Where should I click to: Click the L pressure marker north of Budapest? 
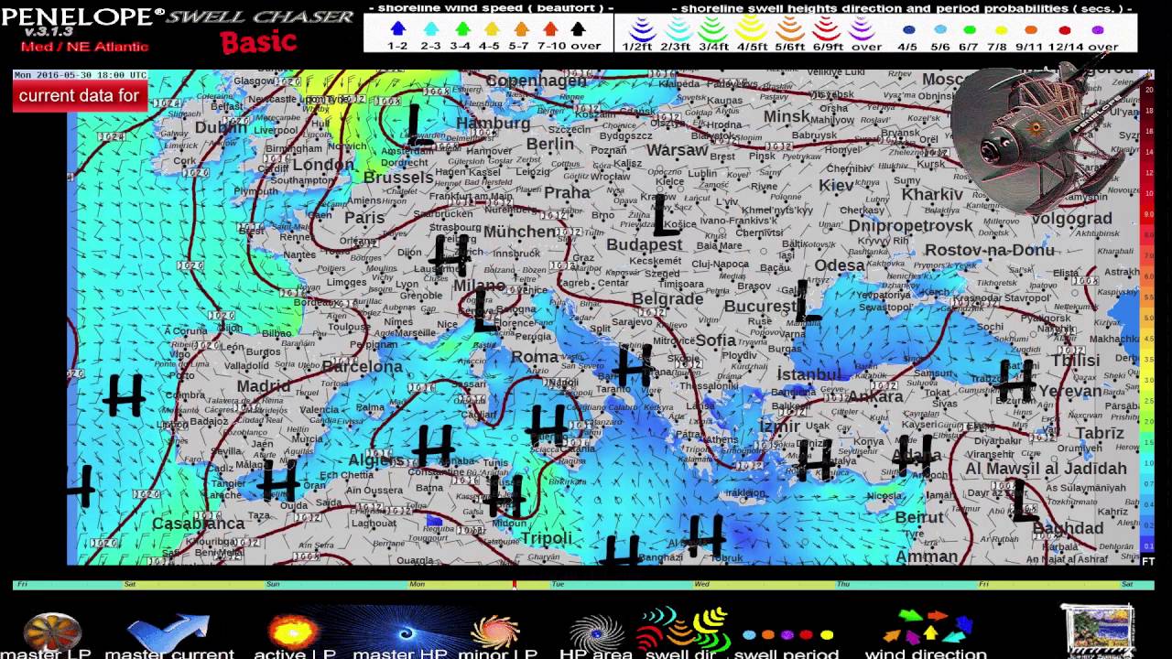pyautogui.click(x=665, y=215)
